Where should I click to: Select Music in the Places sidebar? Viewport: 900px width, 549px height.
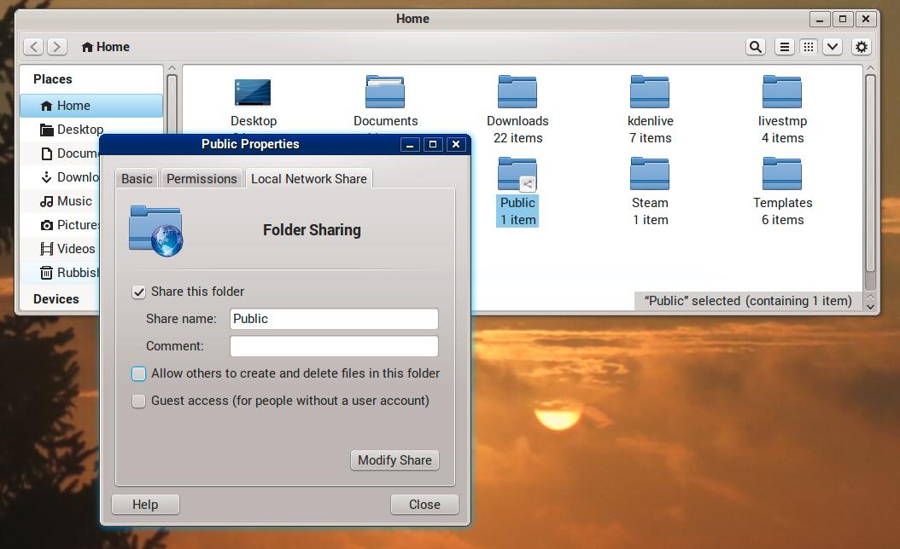click(73, 201)
